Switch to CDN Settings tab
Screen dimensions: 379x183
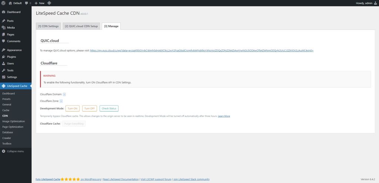(x=48, y=26)
